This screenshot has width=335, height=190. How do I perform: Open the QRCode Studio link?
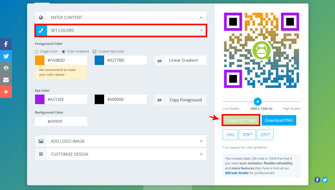click(237, 173)
